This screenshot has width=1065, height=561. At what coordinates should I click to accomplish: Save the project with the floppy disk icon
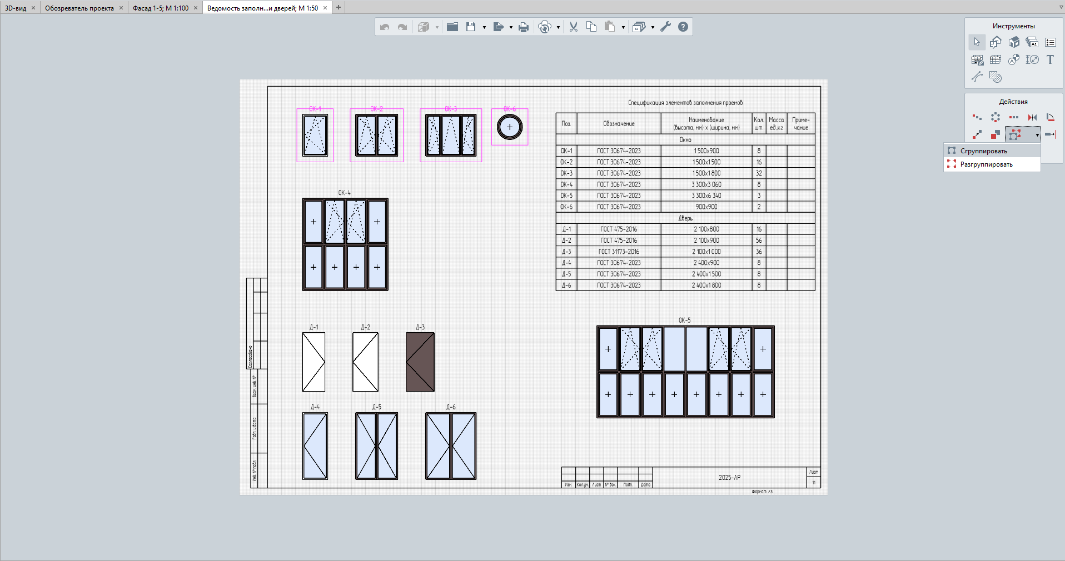tap(471, 27)
